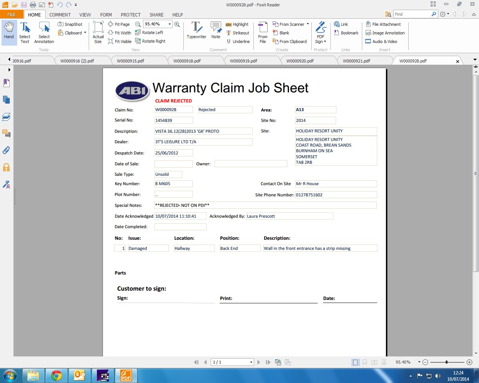The image size is (479, 383).
Task: Insert a File Attachment
Action: [383, 24]
